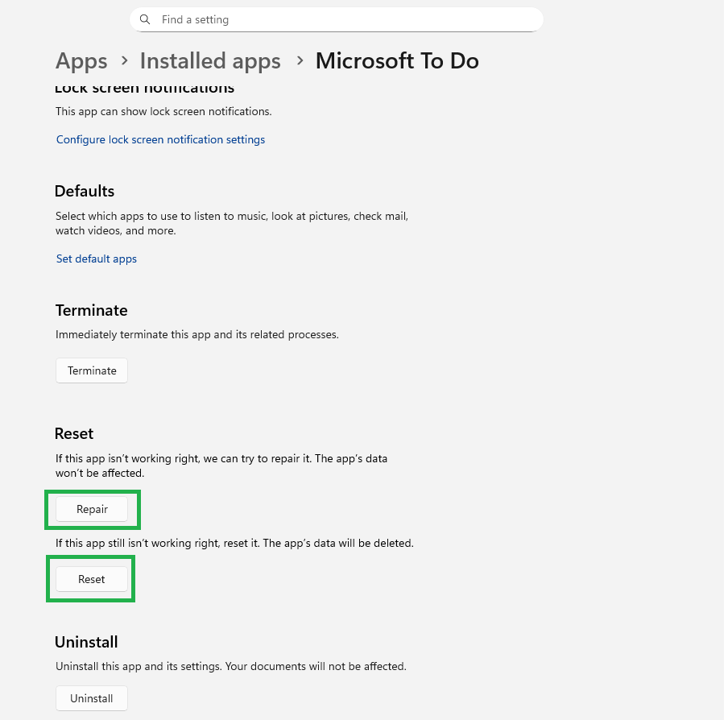
Task: Terminate the Microsoft To Do app
Action: tap(92, 370)
